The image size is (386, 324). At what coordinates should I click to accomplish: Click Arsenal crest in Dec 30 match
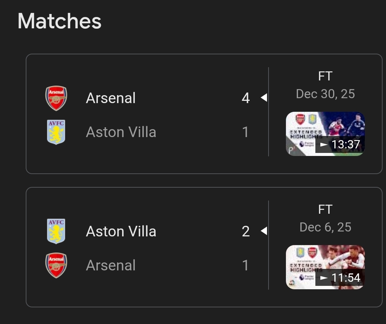coord(56,98)
